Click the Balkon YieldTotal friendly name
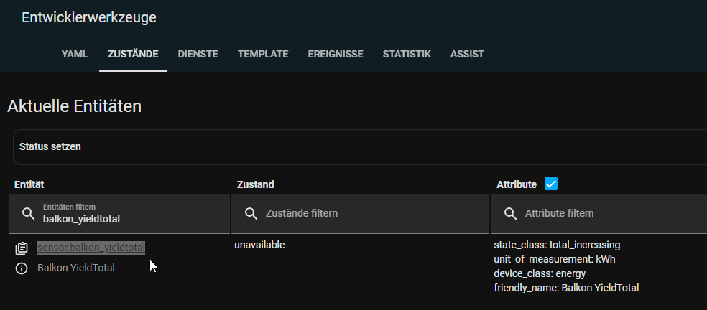707x310 pixels. click(x=75, y=268)
